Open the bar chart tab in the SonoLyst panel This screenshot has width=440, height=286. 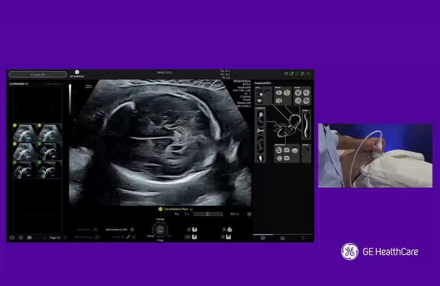[282, 238]
